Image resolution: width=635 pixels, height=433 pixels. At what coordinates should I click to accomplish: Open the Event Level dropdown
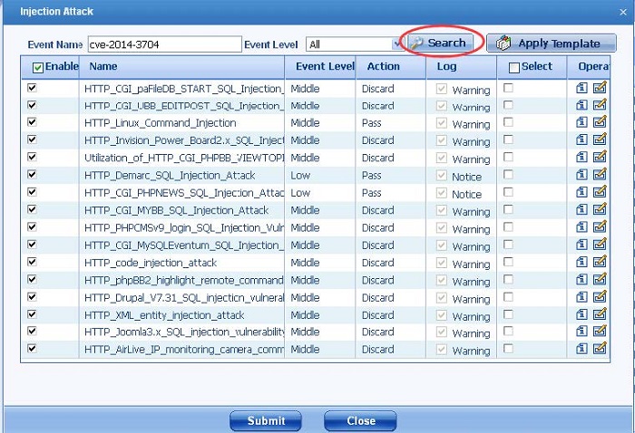[355, 44]
